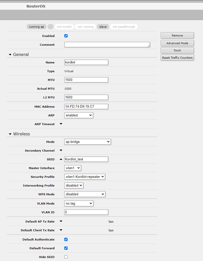The image size is (203, 261).
Task: Collapse the SSID field arrow
Action: 61,159
